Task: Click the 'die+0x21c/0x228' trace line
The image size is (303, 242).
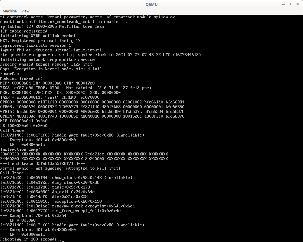Action: click(44, 196)
